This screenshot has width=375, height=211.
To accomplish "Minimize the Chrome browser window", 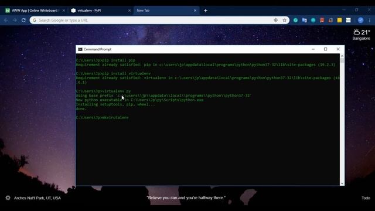I will (x=344, y=10).
